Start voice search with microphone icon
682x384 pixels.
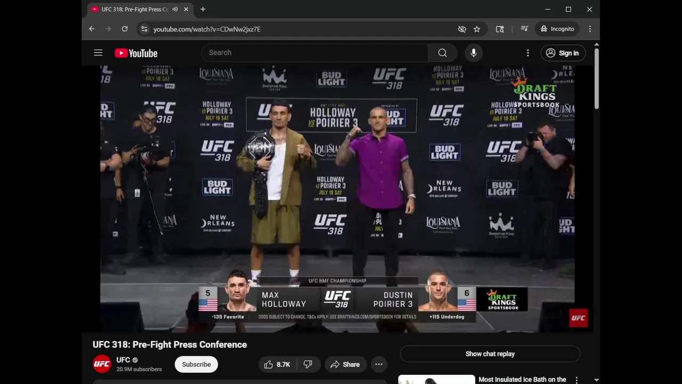pos(474,53)
